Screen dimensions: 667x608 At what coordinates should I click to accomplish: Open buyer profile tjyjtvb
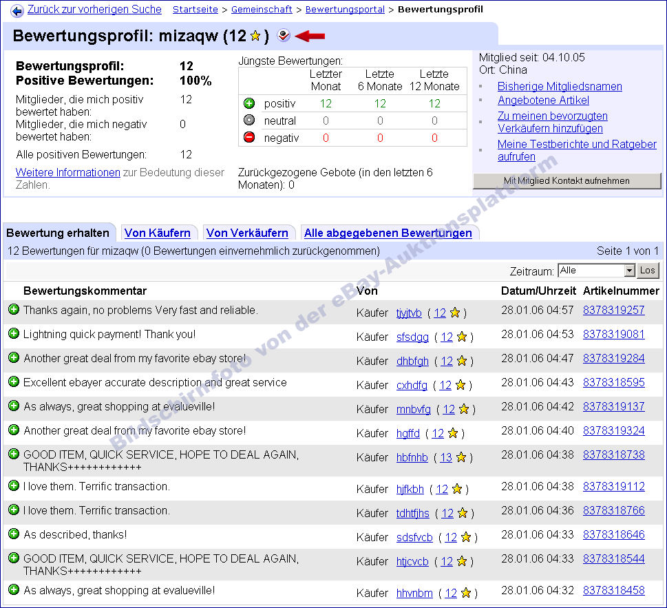(409, 313)
